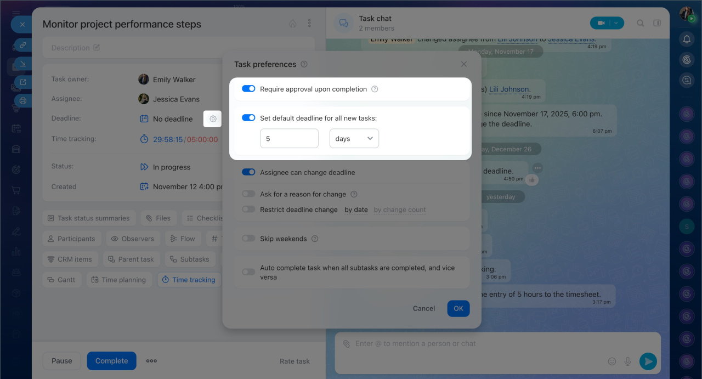Click the default deadline number field
This screenshot has height=379, width=702.
coord(289,139)
